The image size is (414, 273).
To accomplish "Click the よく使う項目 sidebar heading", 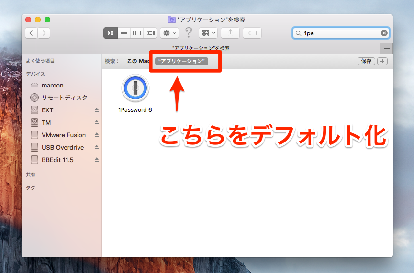I will [x=40, y=61].
